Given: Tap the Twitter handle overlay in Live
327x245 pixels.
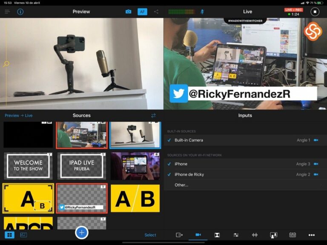Looking at the screenshot, I should click(244, 94).
